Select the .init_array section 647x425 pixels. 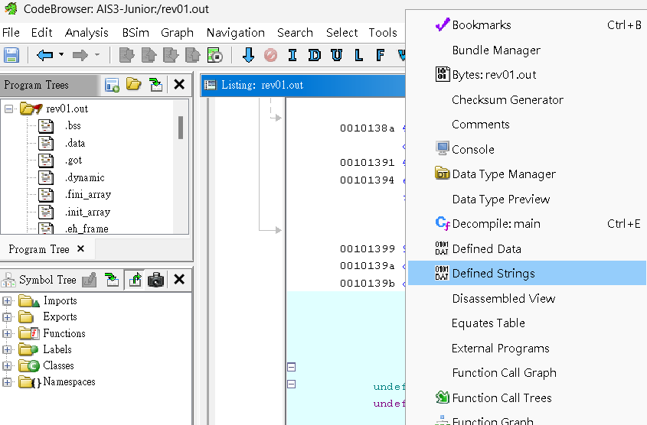[87, 212]
